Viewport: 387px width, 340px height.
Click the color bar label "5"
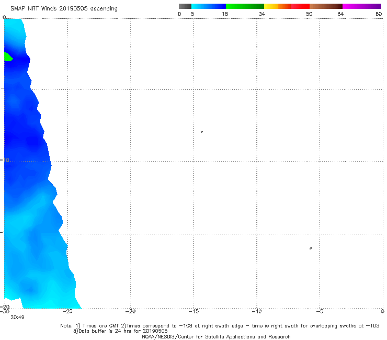pyautogui.click(x=192, y=14)
